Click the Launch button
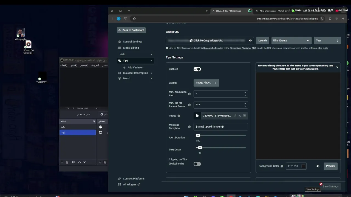This screenshot has width=351, height=197. pyautogui.click(x=262, y=40)
